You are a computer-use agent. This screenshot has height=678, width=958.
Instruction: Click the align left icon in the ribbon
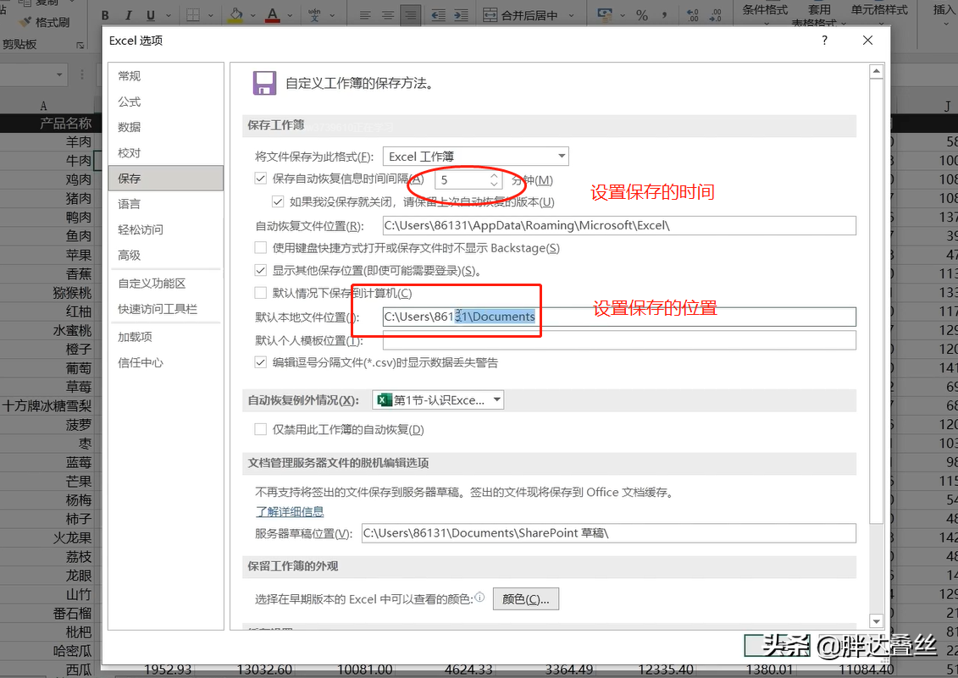click(x=365, y=15)
